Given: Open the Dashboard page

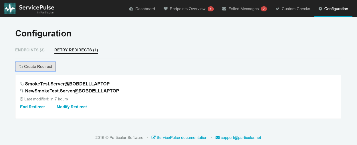Looking at the screenshot, I should 142,9.
